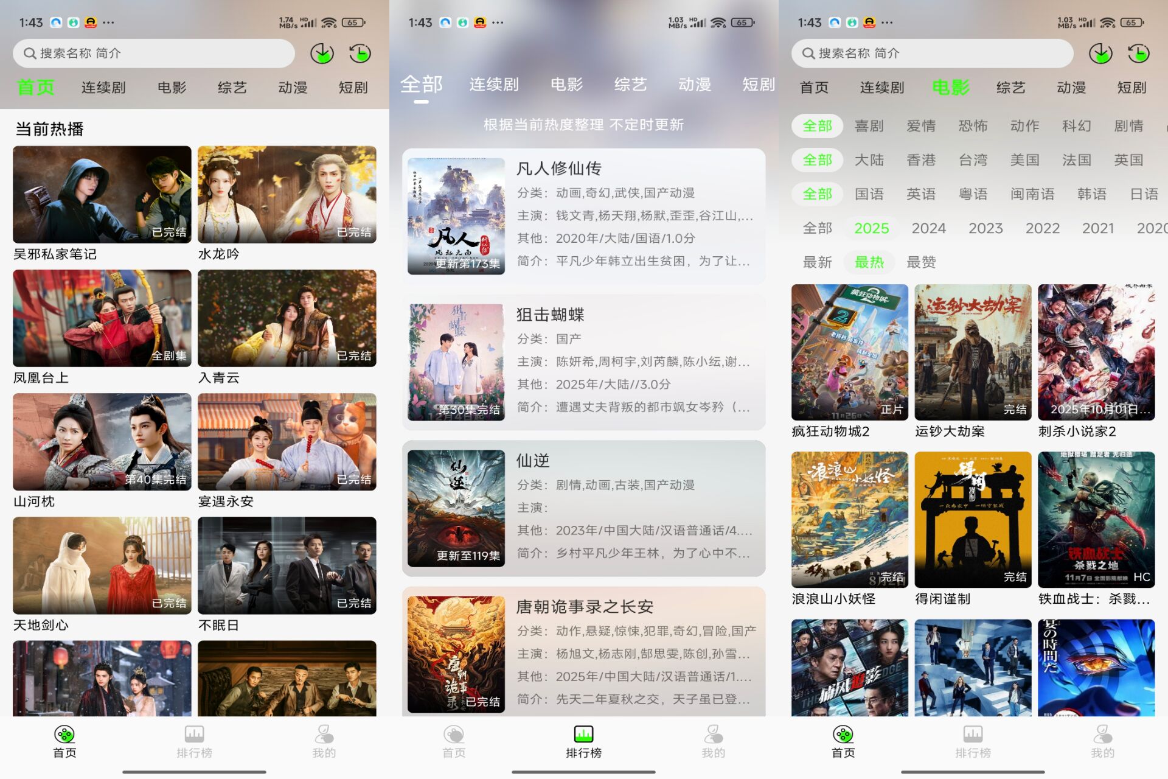Sort movies by 最赞
Image resolution: width=1168 pixels, height=779 pixels.
[921, 262]
